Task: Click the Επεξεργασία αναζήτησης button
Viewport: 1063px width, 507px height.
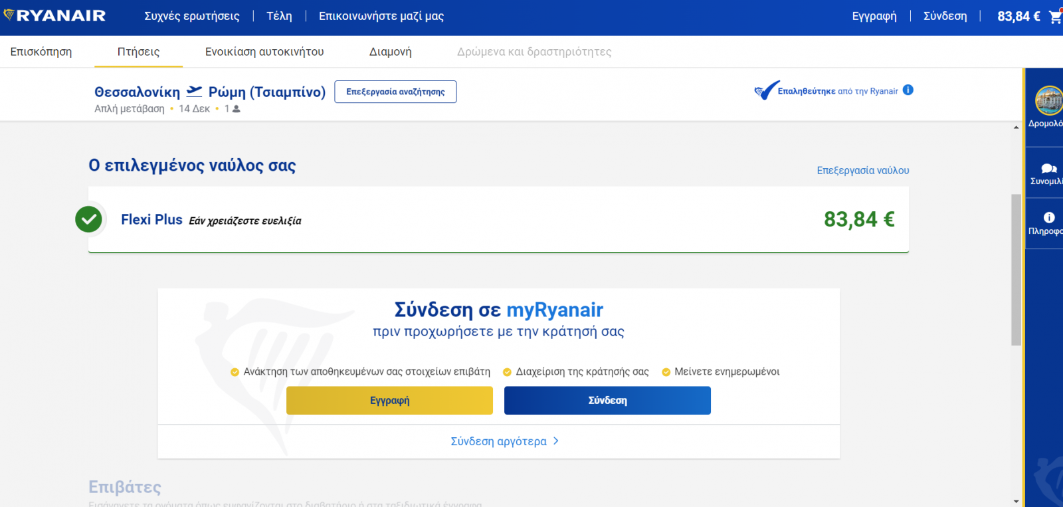Action: point(395,92)
